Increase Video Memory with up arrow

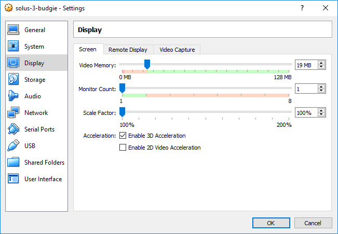[x=321, y=63]
